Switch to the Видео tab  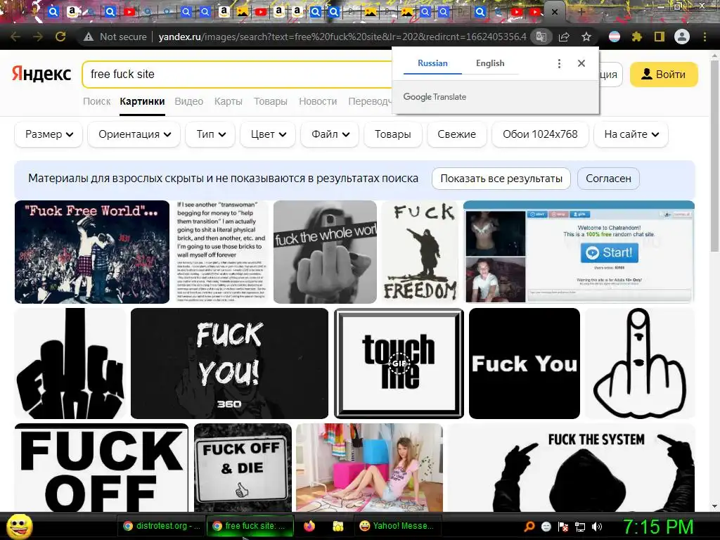pyautogui.click(x=188, y=101)
